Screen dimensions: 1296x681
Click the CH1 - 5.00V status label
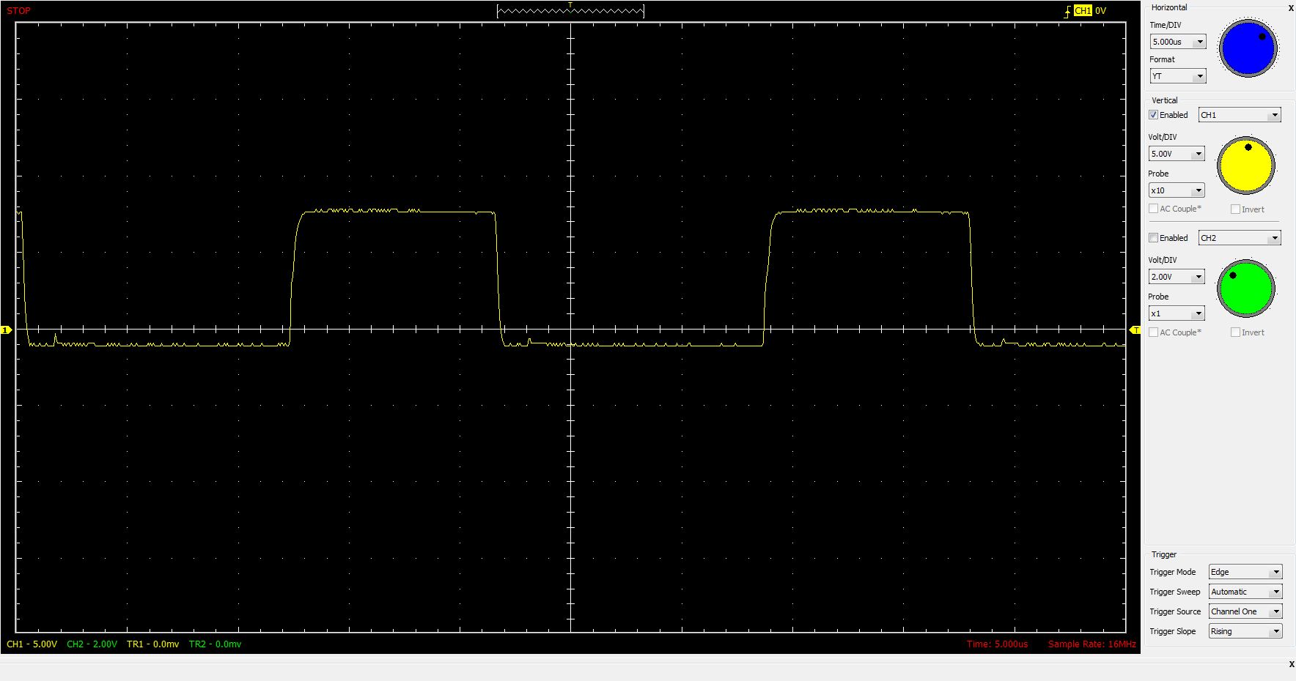(32, 644)
